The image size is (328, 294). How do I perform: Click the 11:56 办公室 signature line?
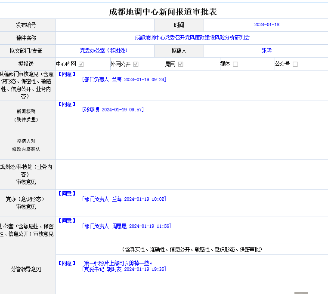[127, 226]
